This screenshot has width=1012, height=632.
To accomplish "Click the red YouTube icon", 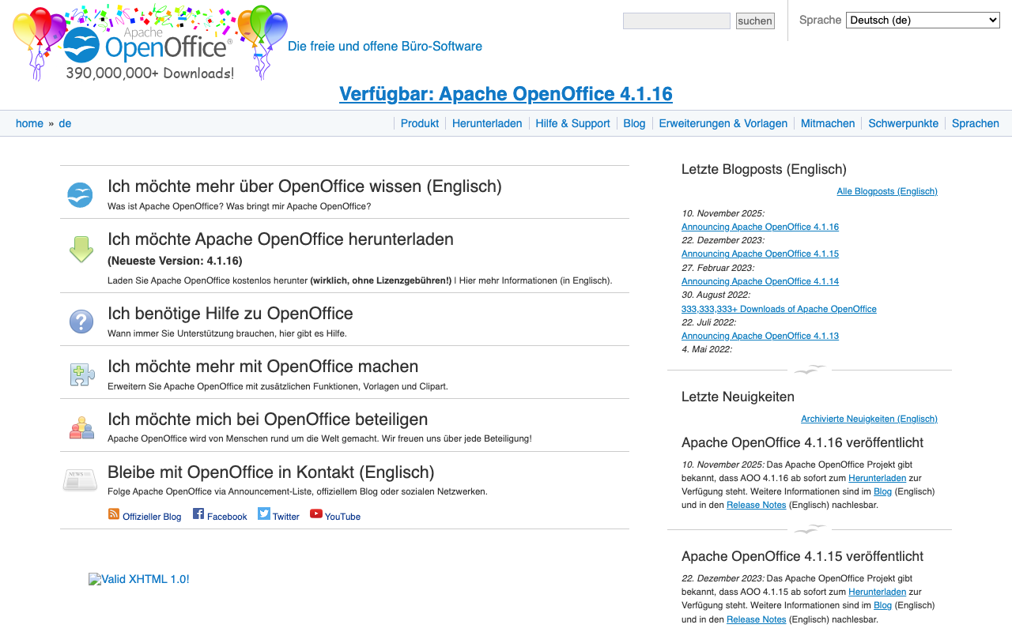I will click(x=316, y=513).
